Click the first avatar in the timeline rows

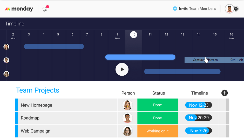tap(6, 47)
